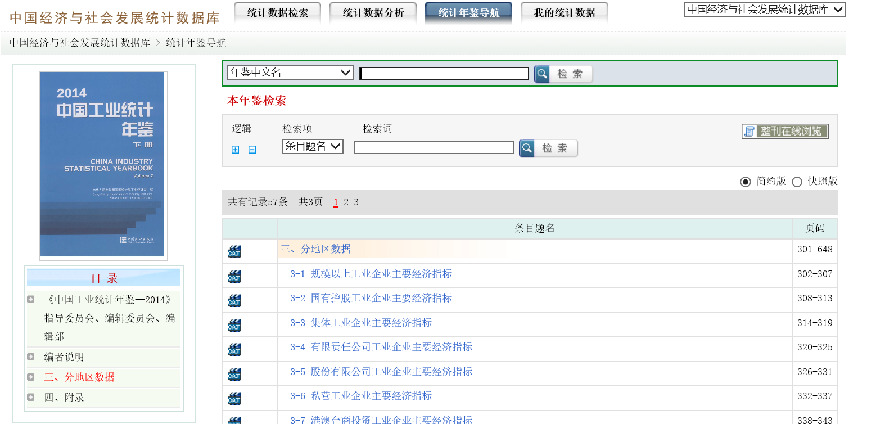885x424 pixels.
Task: Open CAJ icon for row 3-3
Action: point(234,325)
